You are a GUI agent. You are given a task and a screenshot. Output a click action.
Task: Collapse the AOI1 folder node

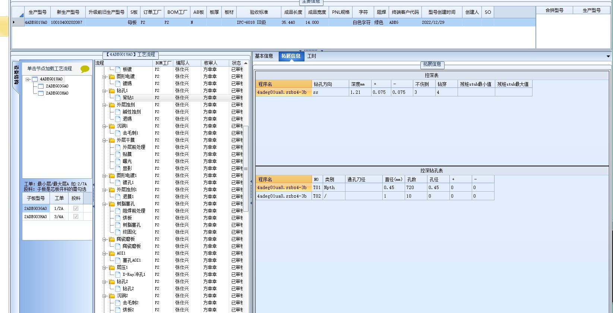(105, 253)
